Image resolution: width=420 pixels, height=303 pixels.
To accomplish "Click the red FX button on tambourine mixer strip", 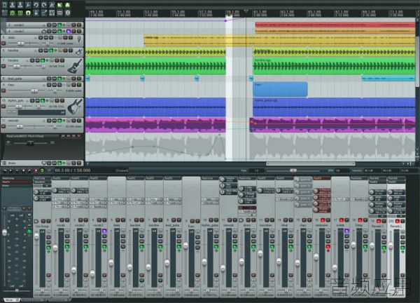I will click(328, 246).
